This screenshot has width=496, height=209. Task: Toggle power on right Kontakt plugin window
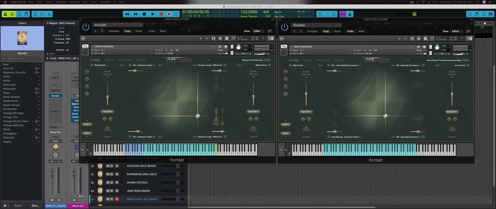[x=284, y=27]
